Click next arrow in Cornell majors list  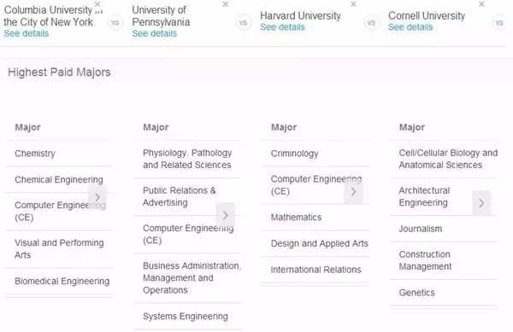pyautogui.click(x=481, y=203)
